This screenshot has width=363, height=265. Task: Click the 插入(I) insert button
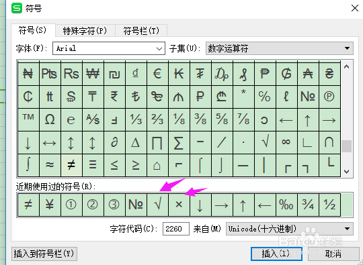pos(276,254)
